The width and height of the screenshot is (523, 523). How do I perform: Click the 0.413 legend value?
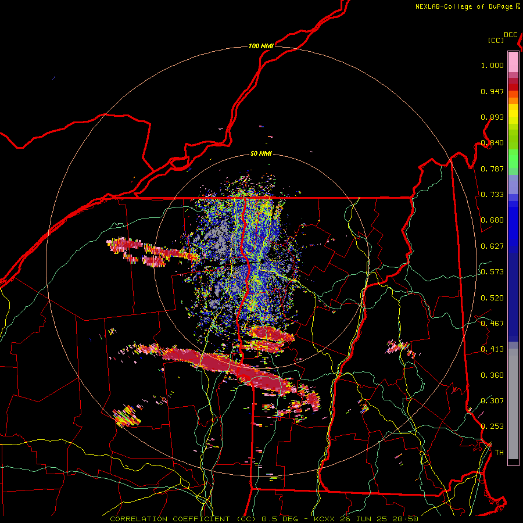click(492, 349)
